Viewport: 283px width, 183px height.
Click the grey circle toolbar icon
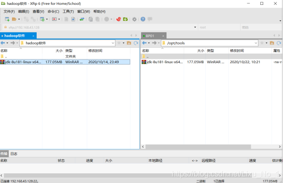[107, 19]
